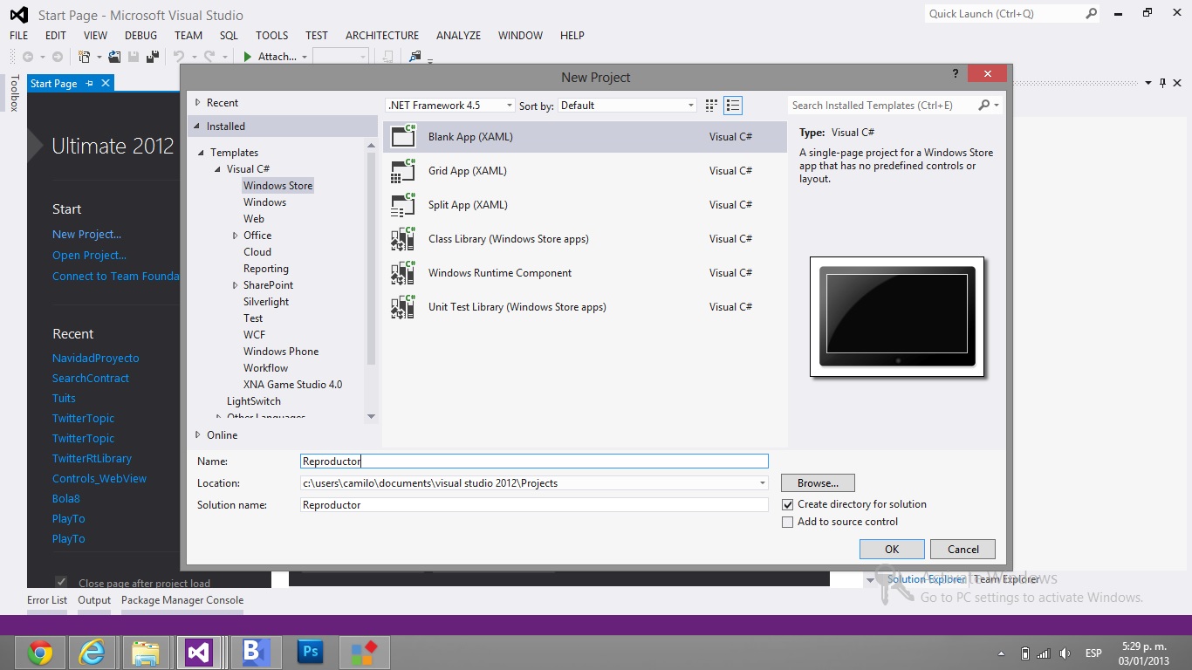Switch templates to small icons view
Viewport: 1192px width, 670px height.
[711, 106]
